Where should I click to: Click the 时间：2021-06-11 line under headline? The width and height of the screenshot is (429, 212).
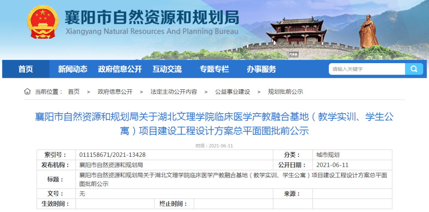214,146
